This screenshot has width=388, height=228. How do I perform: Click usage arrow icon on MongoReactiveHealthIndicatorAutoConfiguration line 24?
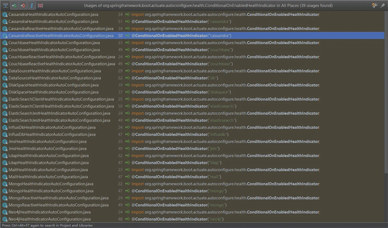coord(128,198)
